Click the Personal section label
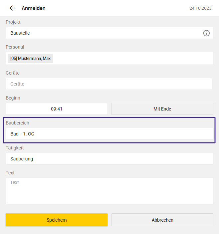This screenshot has height=234, width=219. pos(15,47)
